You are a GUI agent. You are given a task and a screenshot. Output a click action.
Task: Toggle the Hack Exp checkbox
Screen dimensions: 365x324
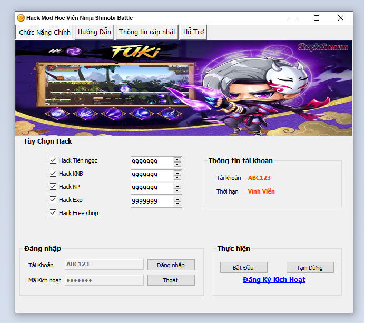pos(53,200)
